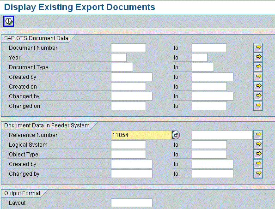Click the Year upper limit field
275x209 pixels.
[x=200, y=57]
